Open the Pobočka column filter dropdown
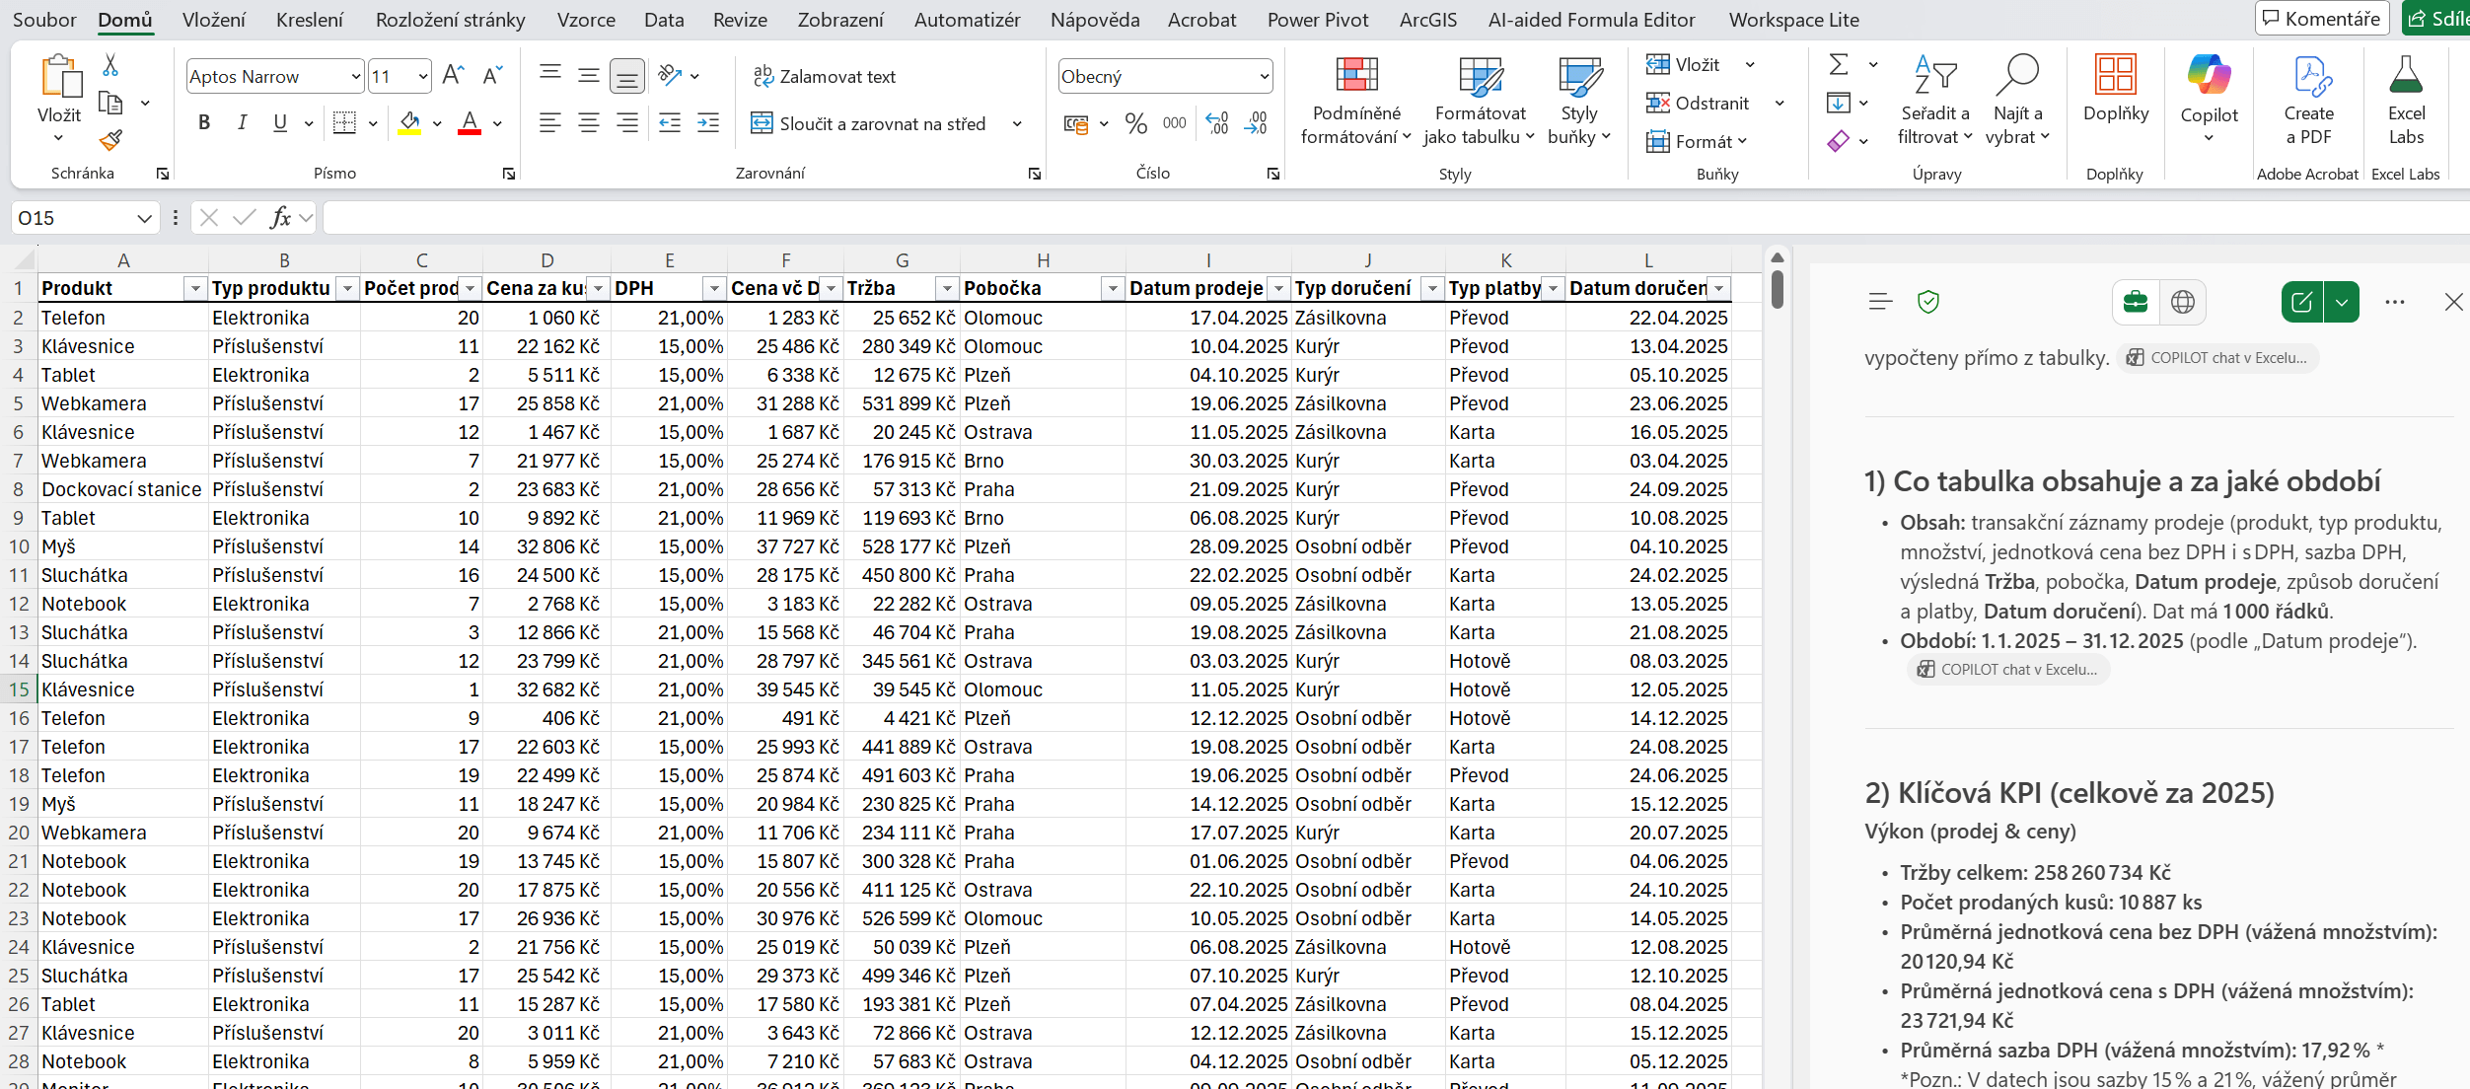Viewport: 2470px width, 1089px height. (1112, 288)
